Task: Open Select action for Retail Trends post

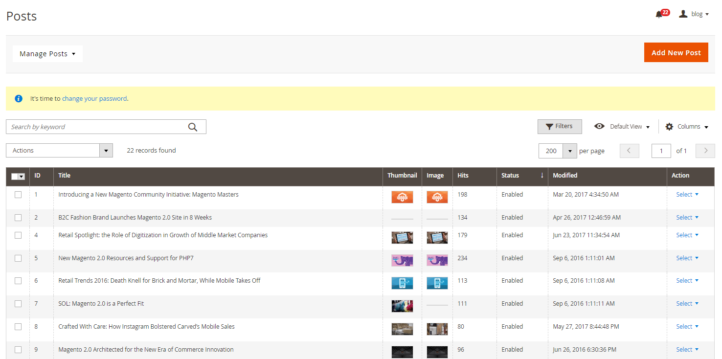Action: [687, 281]
